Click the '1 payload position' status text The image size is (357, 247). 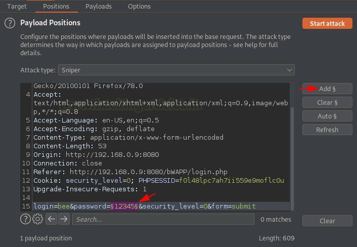click(x=46, y=238)
